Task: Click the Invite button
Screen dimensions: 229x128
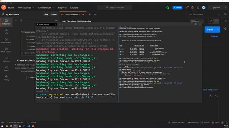Action: [177, 7]
